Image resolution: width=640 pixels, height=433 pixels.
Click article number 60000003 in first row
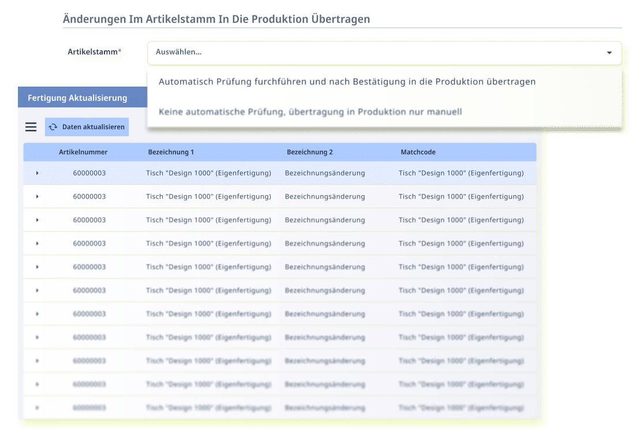[89, 173]
